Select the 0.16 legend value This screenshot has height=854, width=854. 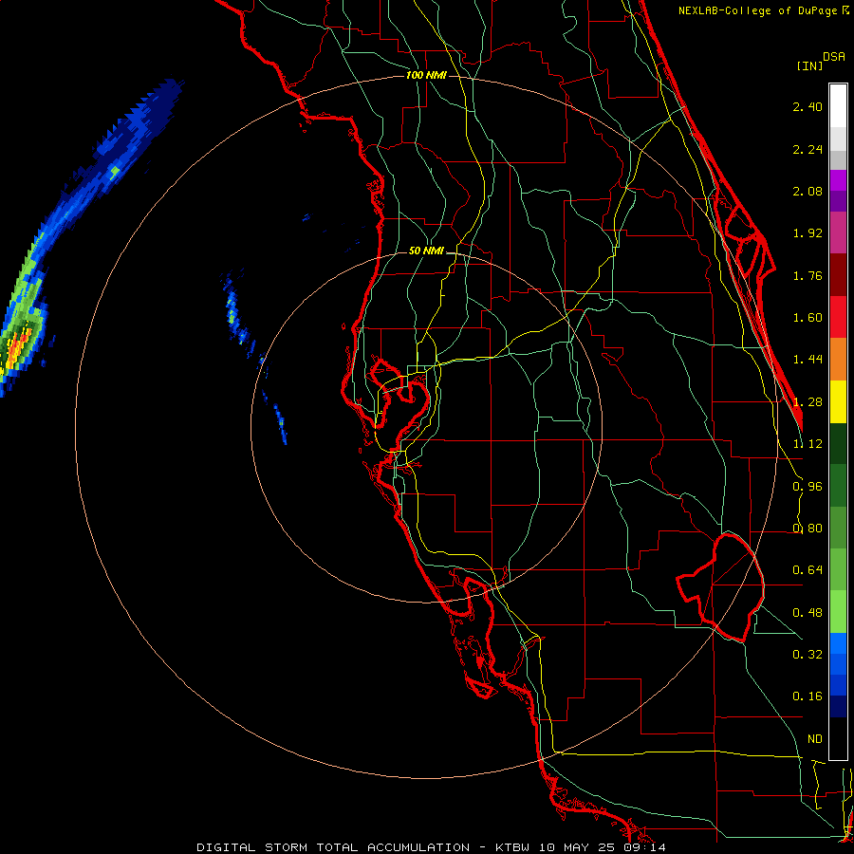(x=808, y=696)
